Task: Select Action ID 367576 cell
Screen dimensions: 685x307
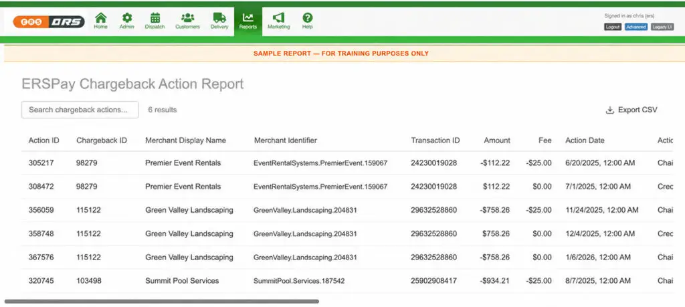Action: (x=41, y=258)
